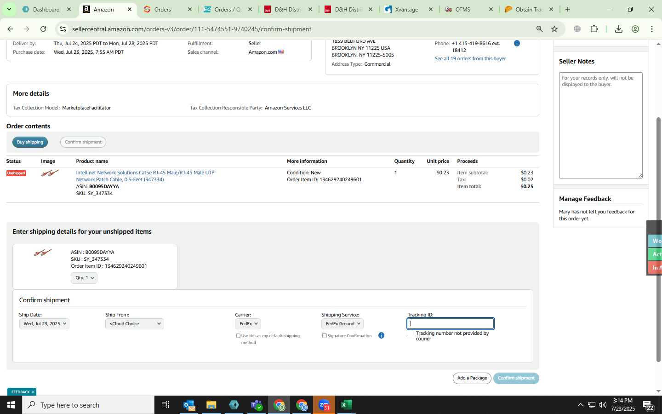Check 'Use this as my default shipping method'
662x414 pixels.
click(x=238, y=336)
